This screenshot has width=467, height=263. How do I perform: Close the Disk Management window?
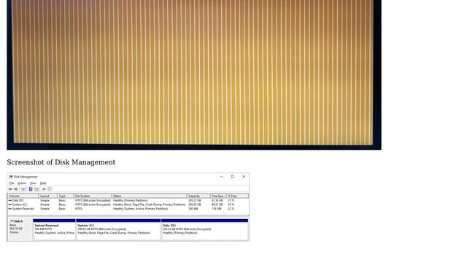pyautogui.click(x=244, y=177)
